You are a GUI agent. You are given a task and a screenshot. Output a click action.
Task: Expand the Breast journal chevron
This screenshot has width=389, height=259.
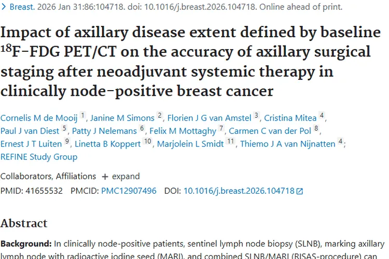tap(3, 8)
